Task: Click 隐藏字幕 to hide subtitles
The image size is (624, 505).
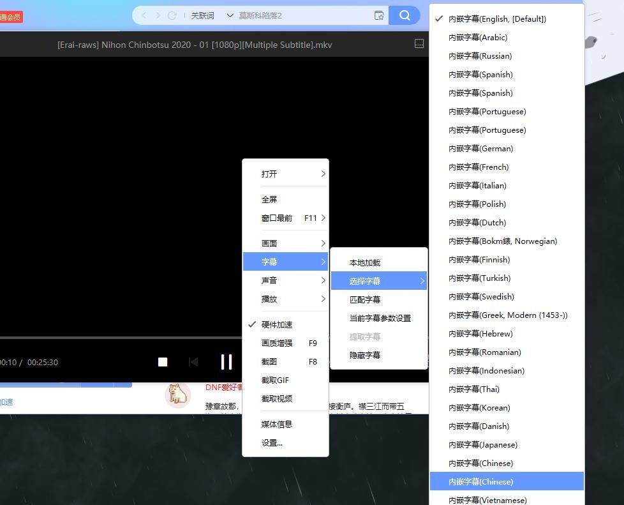Action: click(x=365, y=355)
